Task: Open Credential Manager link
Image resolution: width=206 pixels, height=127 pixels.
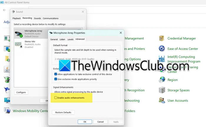Action: tap(182, 38)
